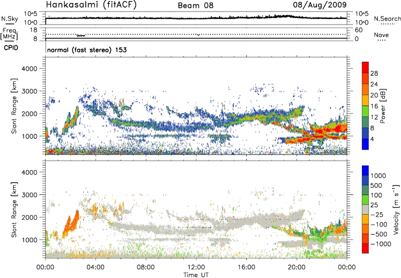Click the 'Freq. [MHz]' axis label
Screen dimensions: 401x278
point(10,34)
